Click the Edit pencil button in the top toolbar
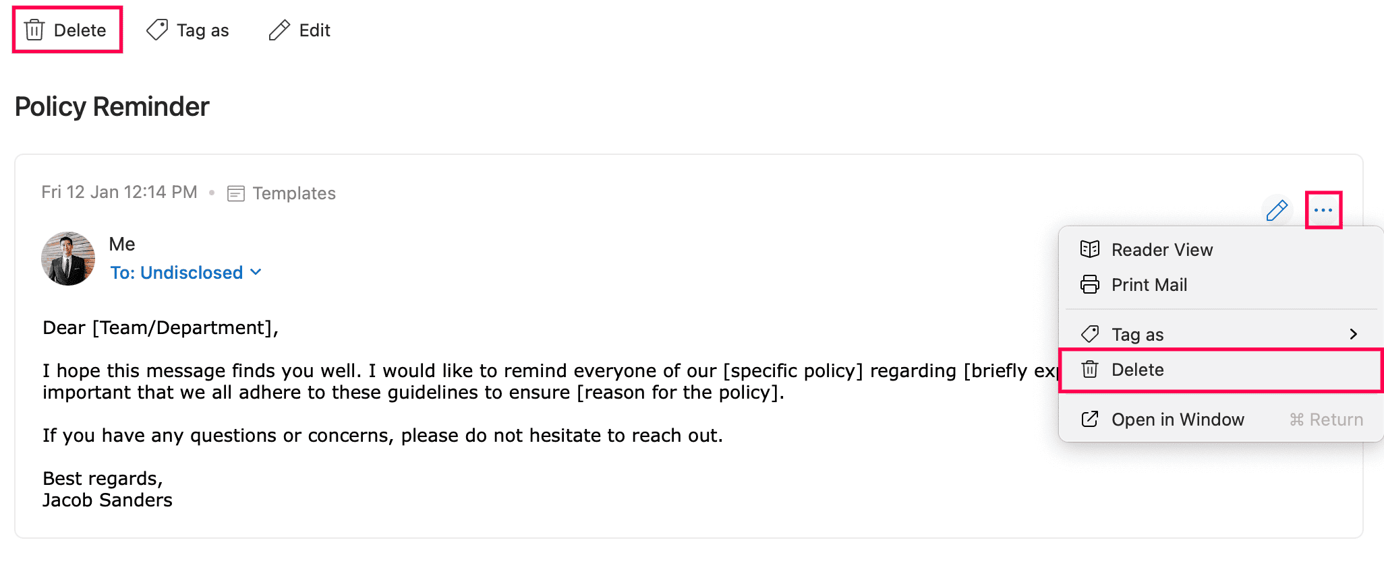1384x563 pixels. 299,30
